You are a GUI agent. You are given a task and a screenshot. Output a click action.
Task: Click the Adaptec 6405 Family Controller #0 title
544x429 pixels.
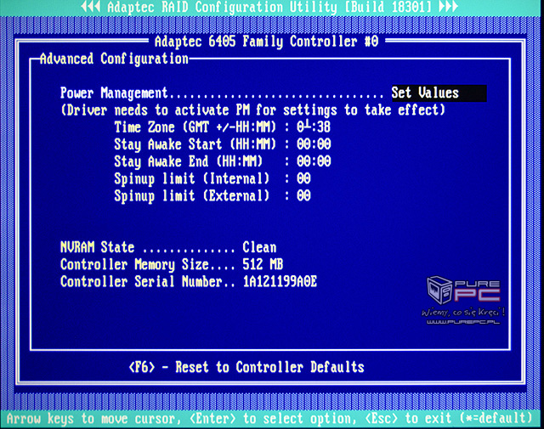pyautogui.click(x=266, y=41)
